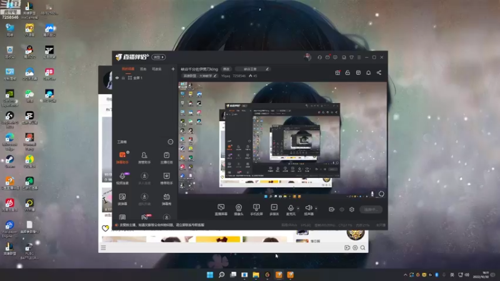Open the hamburger menu in the back window

click(x=103, y=247)
